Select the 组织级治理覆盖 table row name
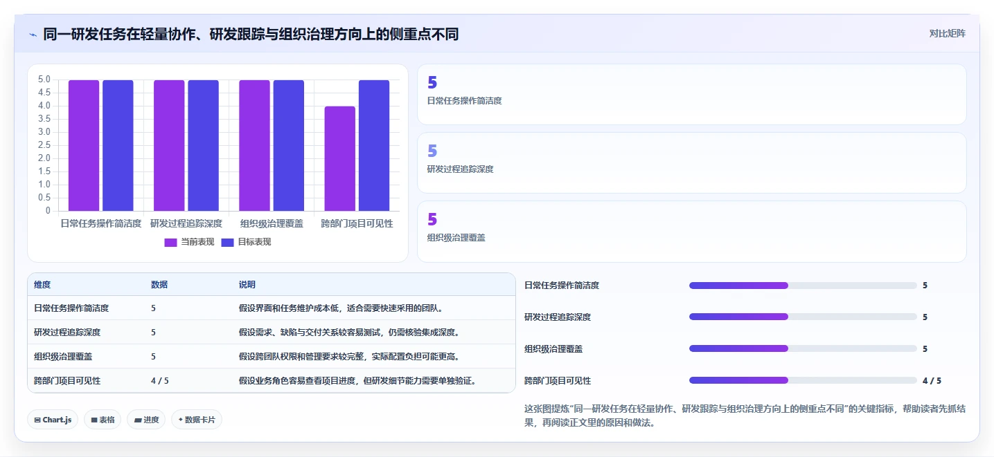Screen dimensions: 994x457 coord(63,357)
